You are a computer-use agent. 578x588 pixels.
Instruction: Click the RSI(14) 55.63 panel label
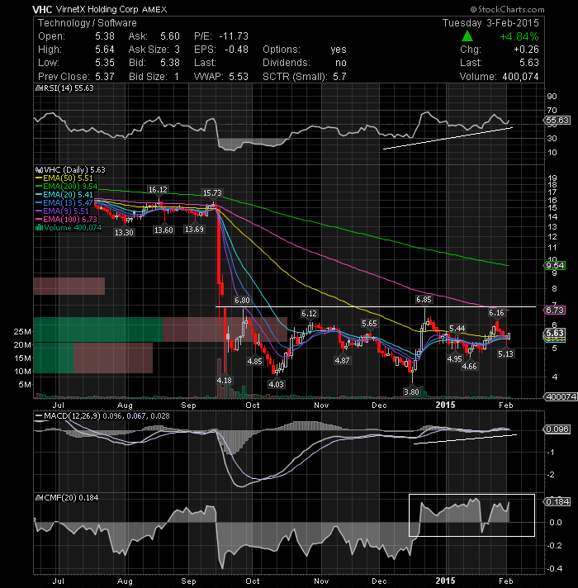[x=69, y=88]
